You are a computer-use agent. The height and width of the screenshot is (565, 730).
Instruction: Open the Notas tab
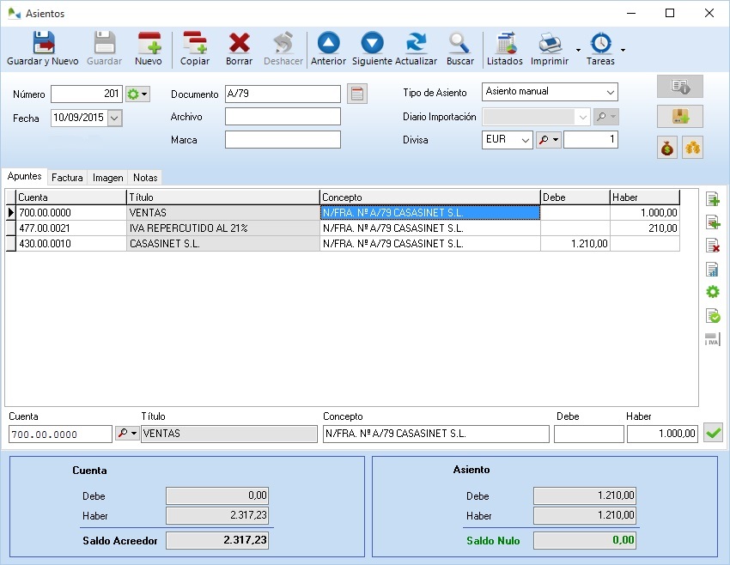click(x=145, y=178)
